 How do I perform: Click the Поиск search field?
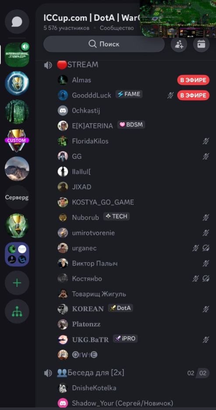(x=104, y=44)
